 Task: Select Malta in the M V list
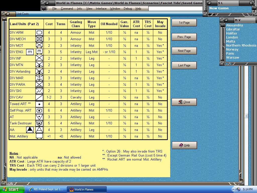(230, 41)
